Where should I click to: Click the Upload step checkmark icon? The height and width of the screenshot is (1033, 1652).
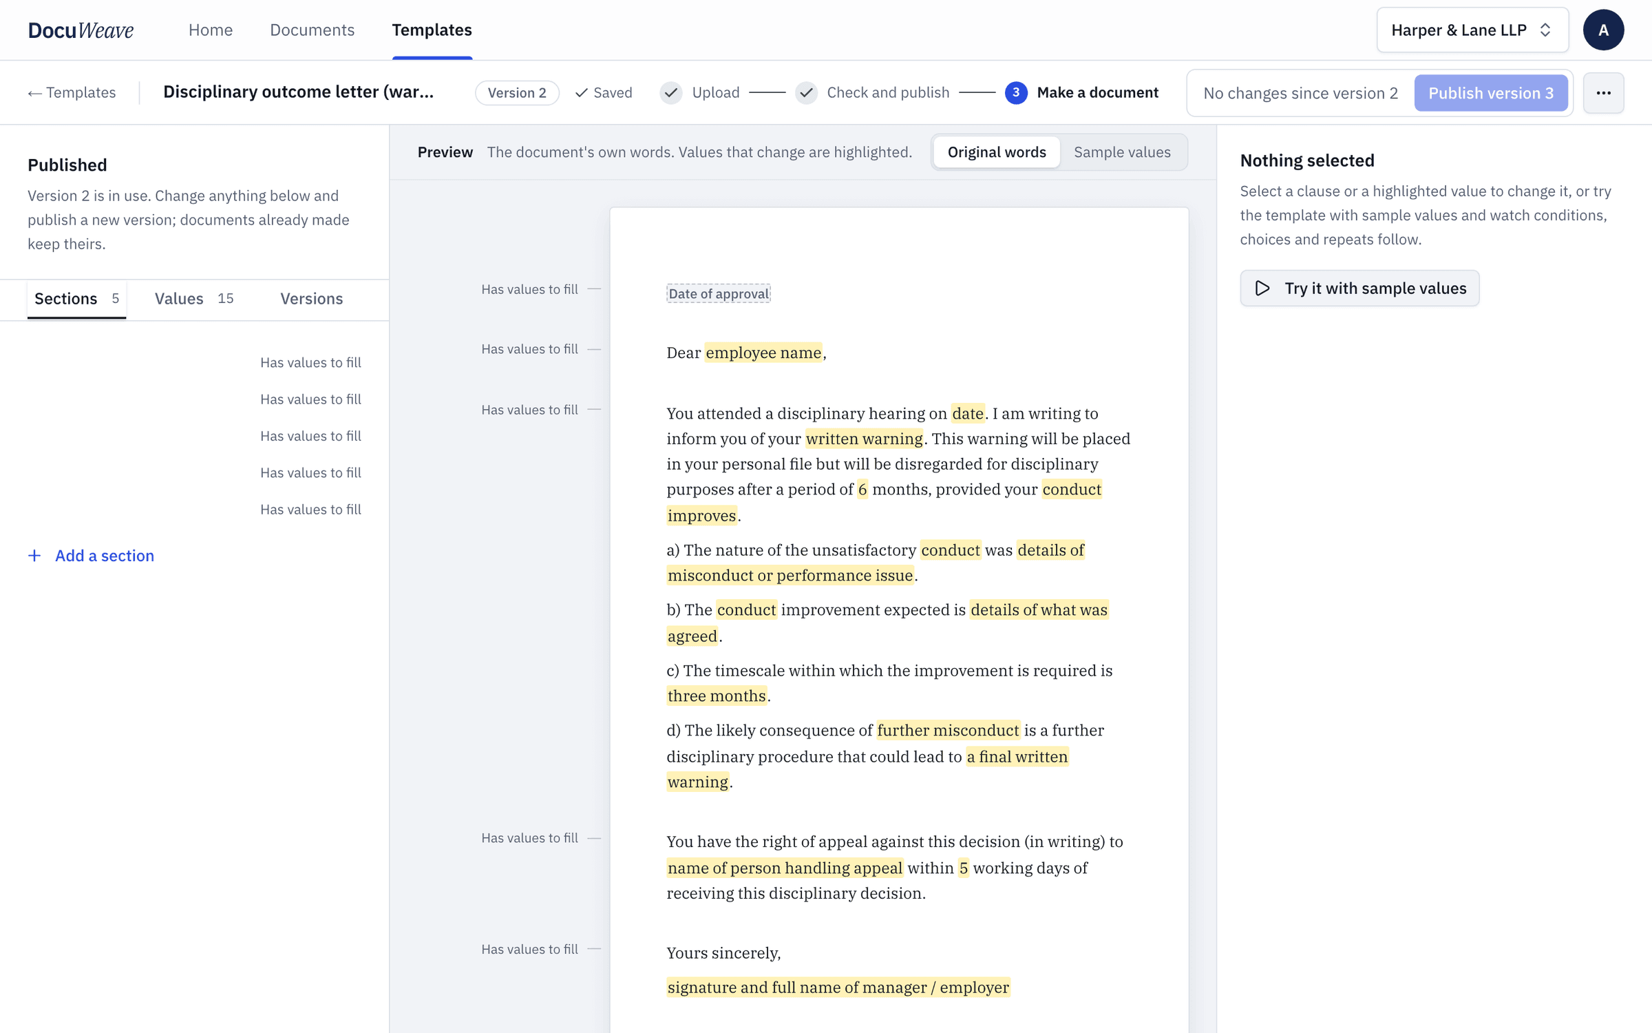coord(671,93)
